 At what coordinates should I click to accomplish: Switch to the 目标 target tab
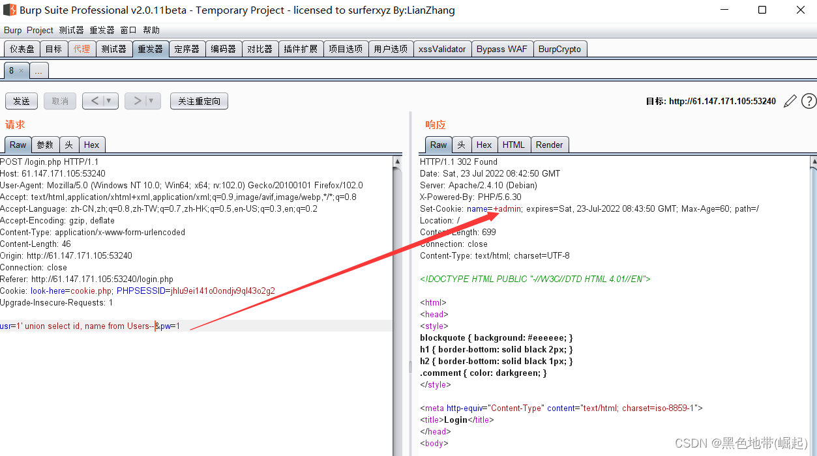coord(53,49)
